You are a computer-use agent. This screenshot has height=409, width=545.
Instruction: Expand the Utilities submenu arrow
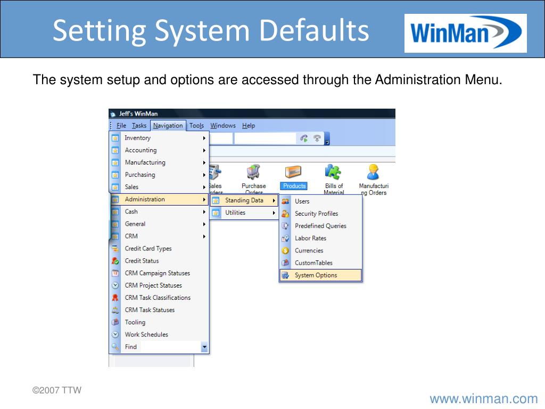tap(274, 212)
